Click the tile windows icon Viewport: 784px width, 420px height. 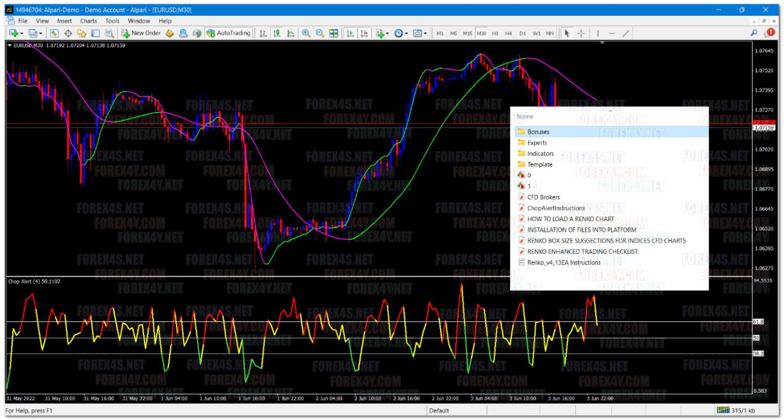[334, 34]
